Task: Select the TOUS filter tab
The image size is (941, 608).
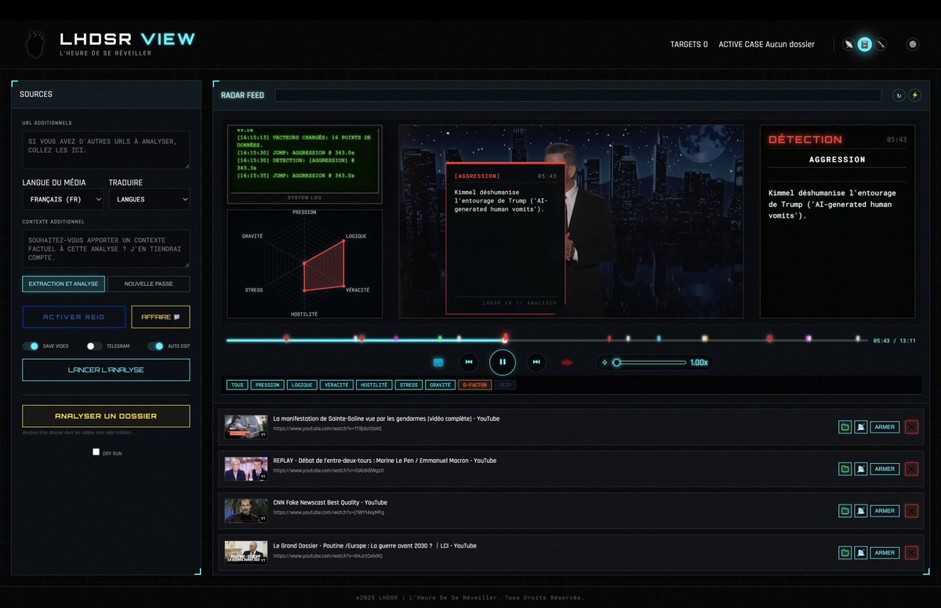Action: (238, 385)
